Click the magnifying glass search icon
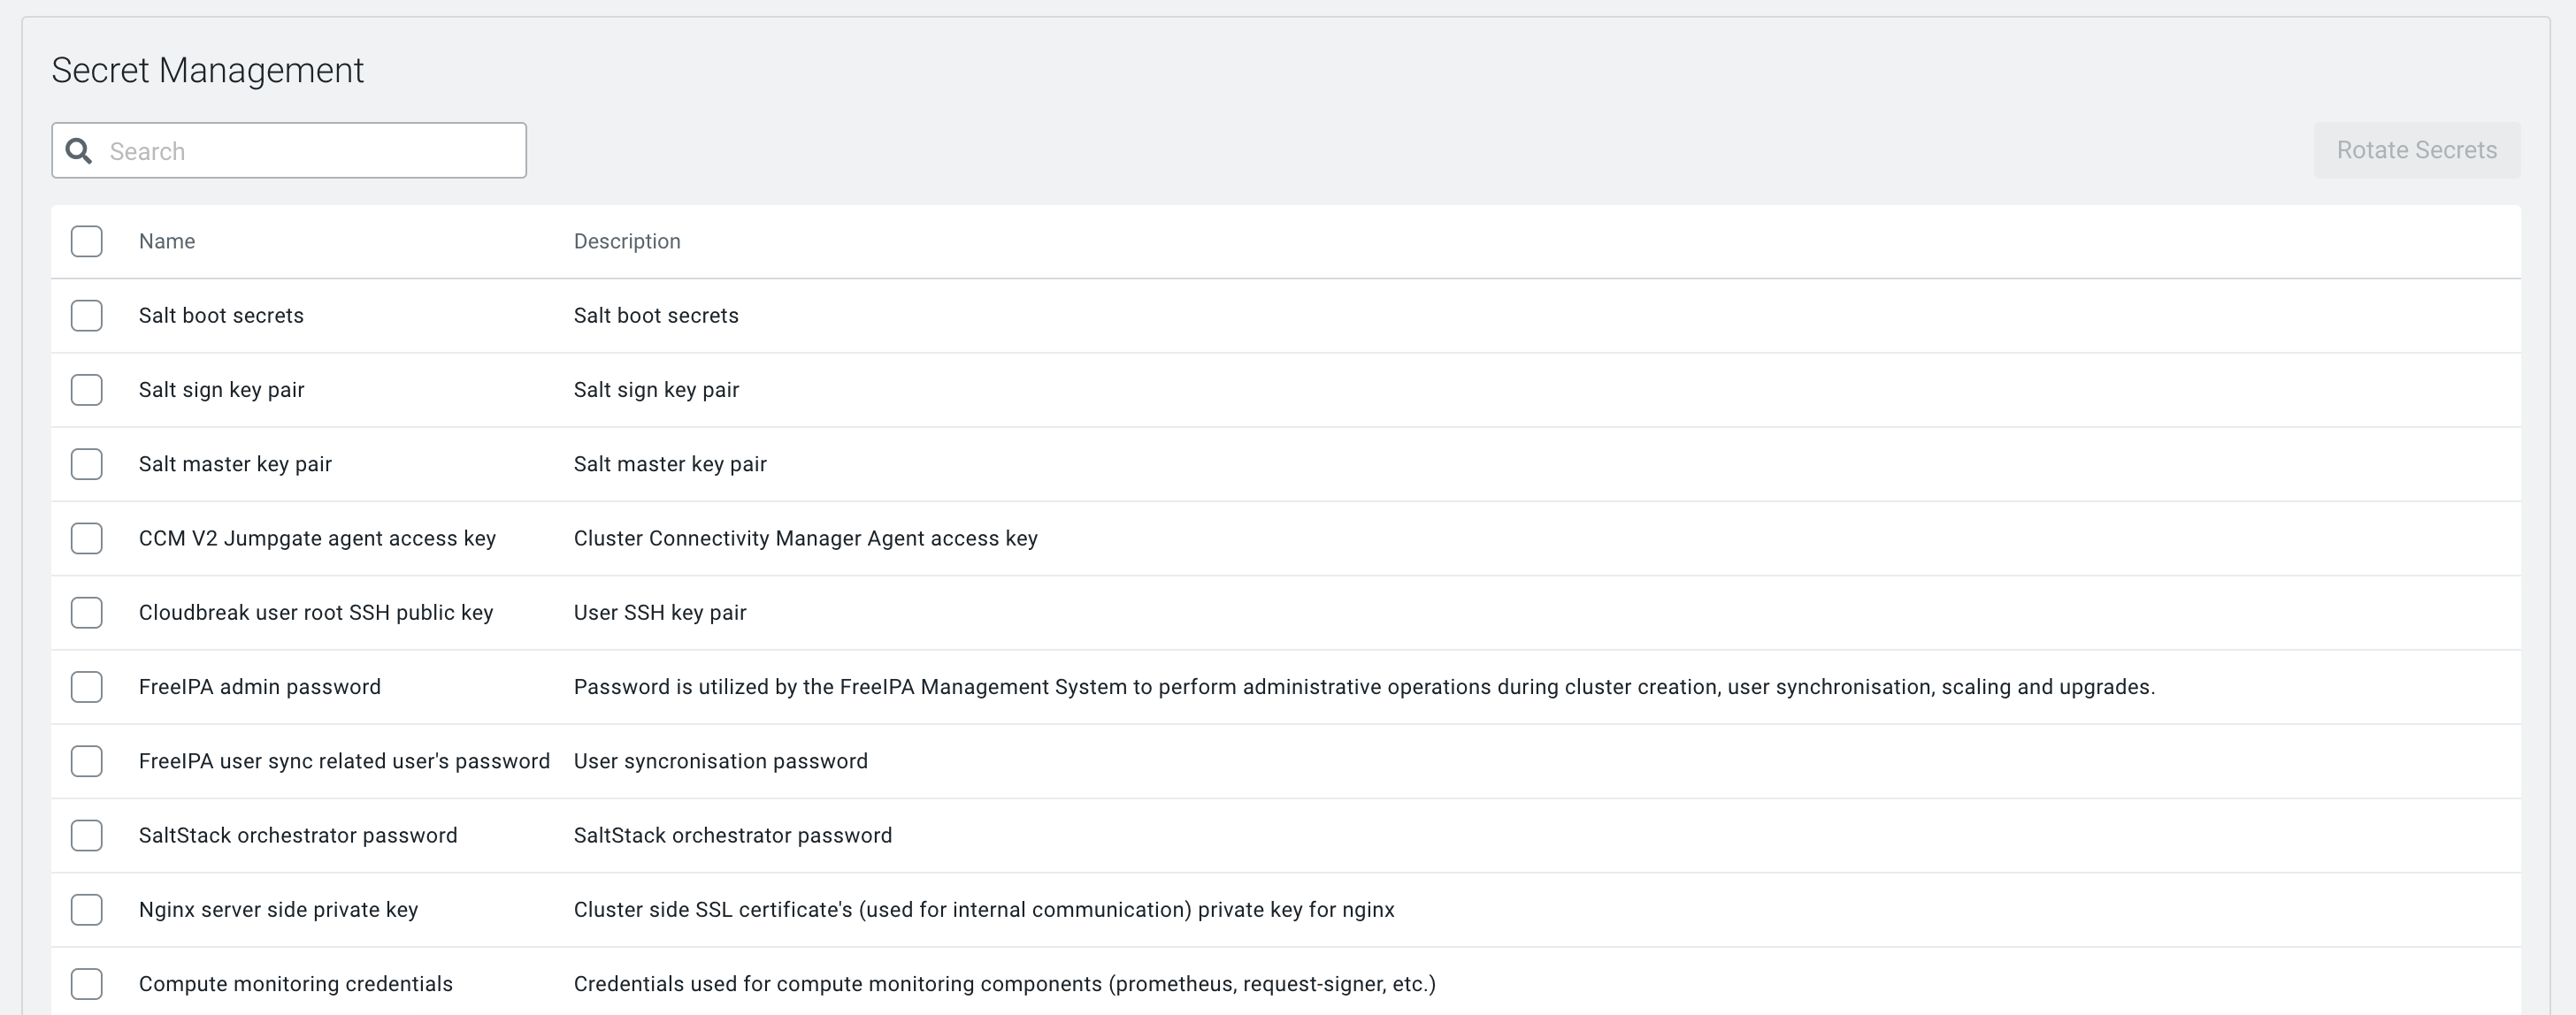The width and height of the screenshot is (2576, 1015). point(79,151)
